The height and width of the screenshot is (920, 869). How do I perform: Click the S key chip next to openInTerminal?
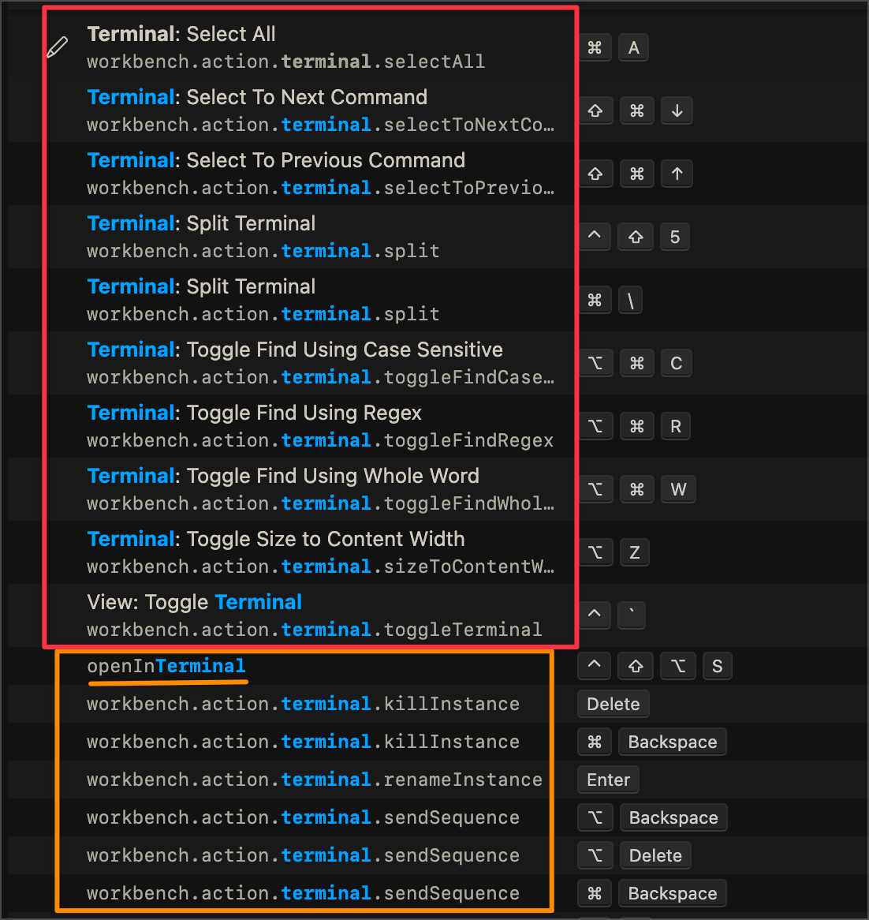pos(718,666)
